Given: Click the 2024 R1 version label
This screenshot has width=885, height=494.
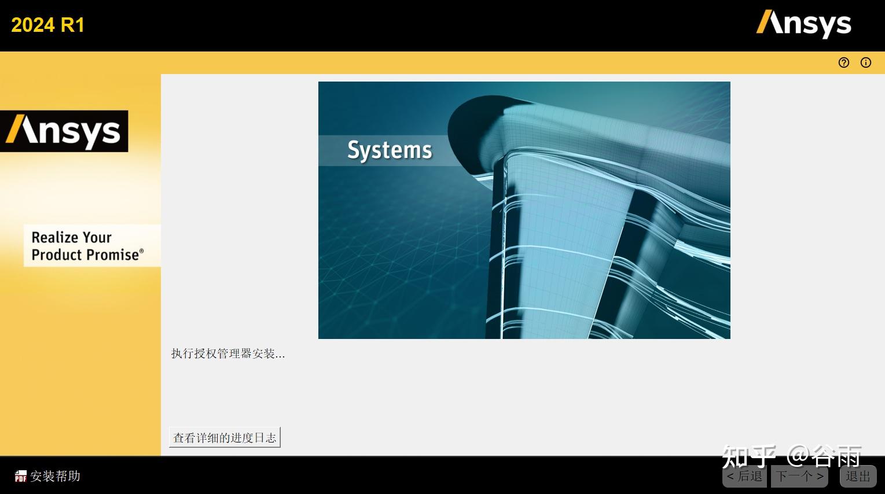Looking at the screenshot, I should coord(48,24).
